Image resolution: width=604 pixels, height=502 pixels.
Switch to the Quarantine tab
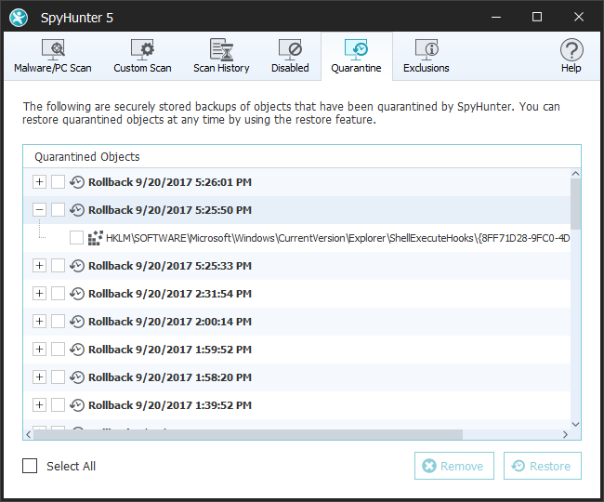356,56
